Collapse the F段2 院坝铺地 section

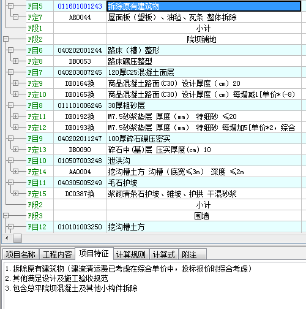[6, 39]
